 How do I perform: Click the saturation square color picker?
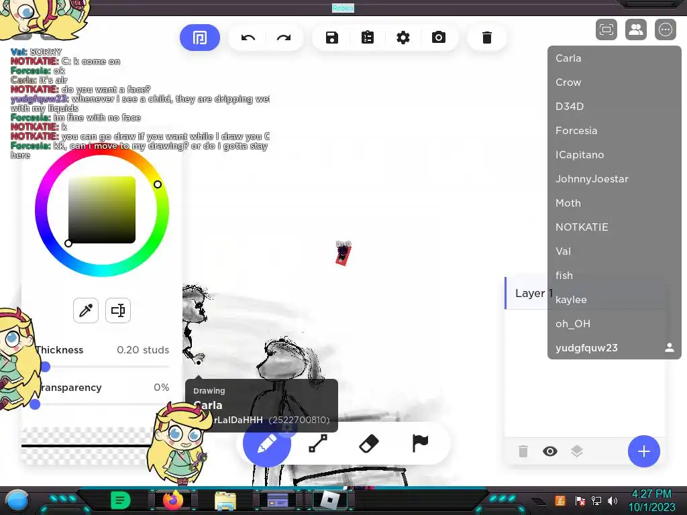(102, 210)
